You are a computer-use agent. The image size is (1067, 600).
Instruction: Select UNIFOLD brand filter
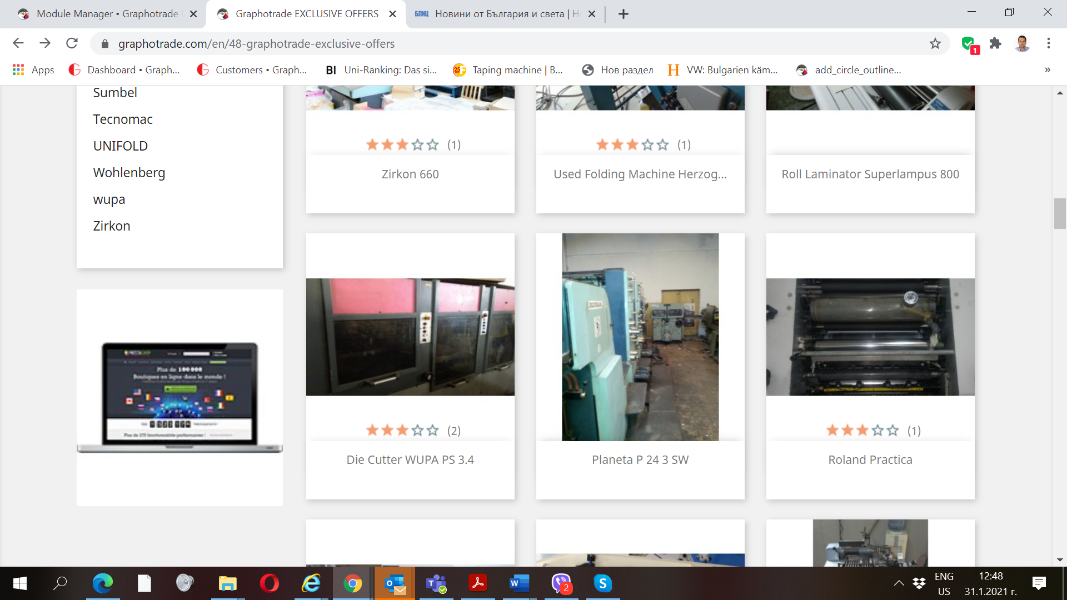(121, 146)
